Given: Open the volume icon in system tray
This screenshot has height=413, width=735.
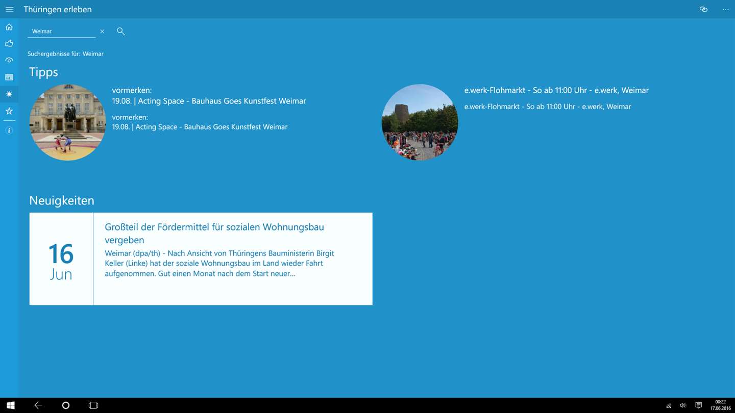Looking at the screenshot, I should tap(683, 406).
